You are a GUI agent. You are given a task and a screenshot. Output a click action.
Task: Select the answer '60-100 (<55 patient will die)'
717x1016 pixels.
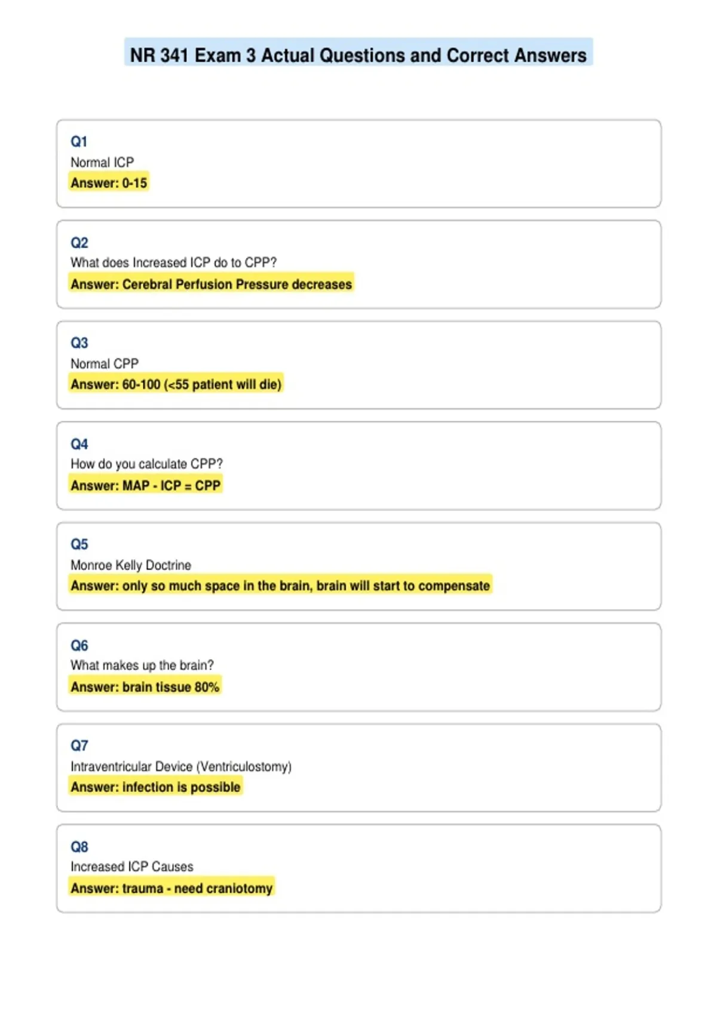click(x=176, y=384)
